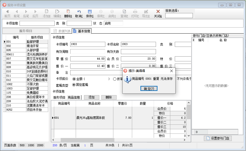The image size is (246, 151).
Task: Select service row 001 脸部护理
Action: tap(26, 42)
